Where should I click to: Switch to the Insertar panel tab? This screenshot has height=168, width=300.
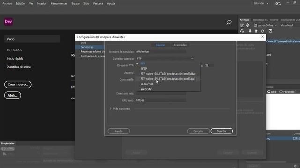click(274, 20)
